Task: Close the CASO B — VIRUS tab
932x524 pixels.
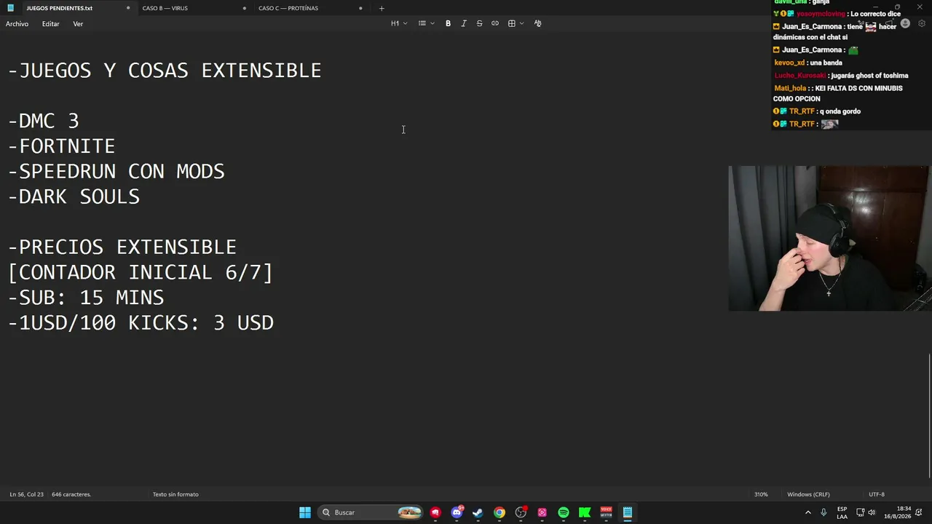Action: pyautogui.click(x=244, y=8)
